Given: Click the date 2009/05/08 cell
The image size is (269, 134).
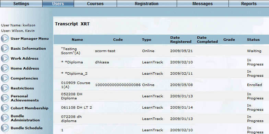Looking at the screenshot, I should [x=182, y=85].
